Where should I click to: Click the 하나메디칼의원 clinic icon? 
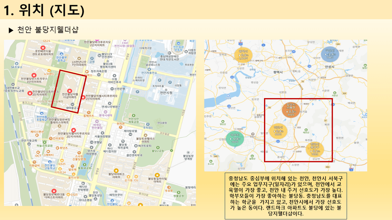tap(110, 145)
